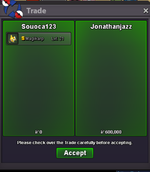This screenshot has height=172, width=150.
Task: Click the golden S shiny badge
Action: click(x=23, y=38)
